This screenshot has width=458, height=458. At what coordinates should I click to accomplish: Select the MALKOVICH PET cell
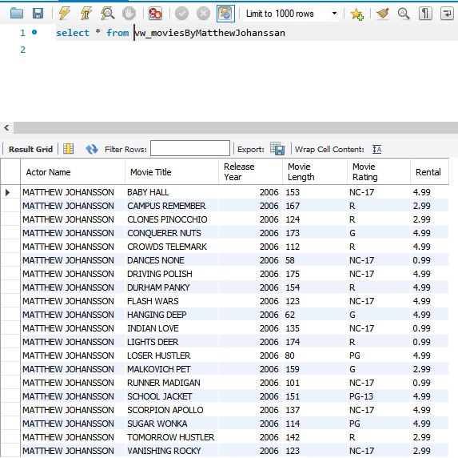172,369
